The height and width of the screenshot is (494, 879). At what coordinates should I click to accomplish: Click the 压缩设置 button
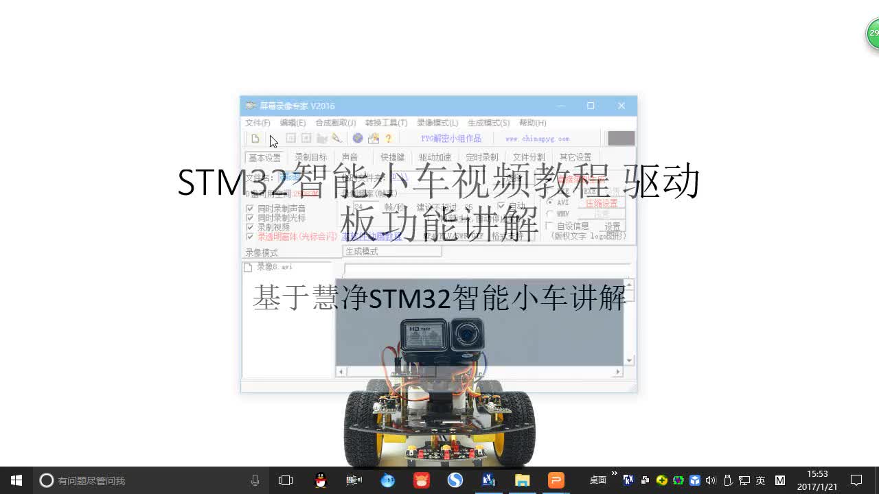602,203
